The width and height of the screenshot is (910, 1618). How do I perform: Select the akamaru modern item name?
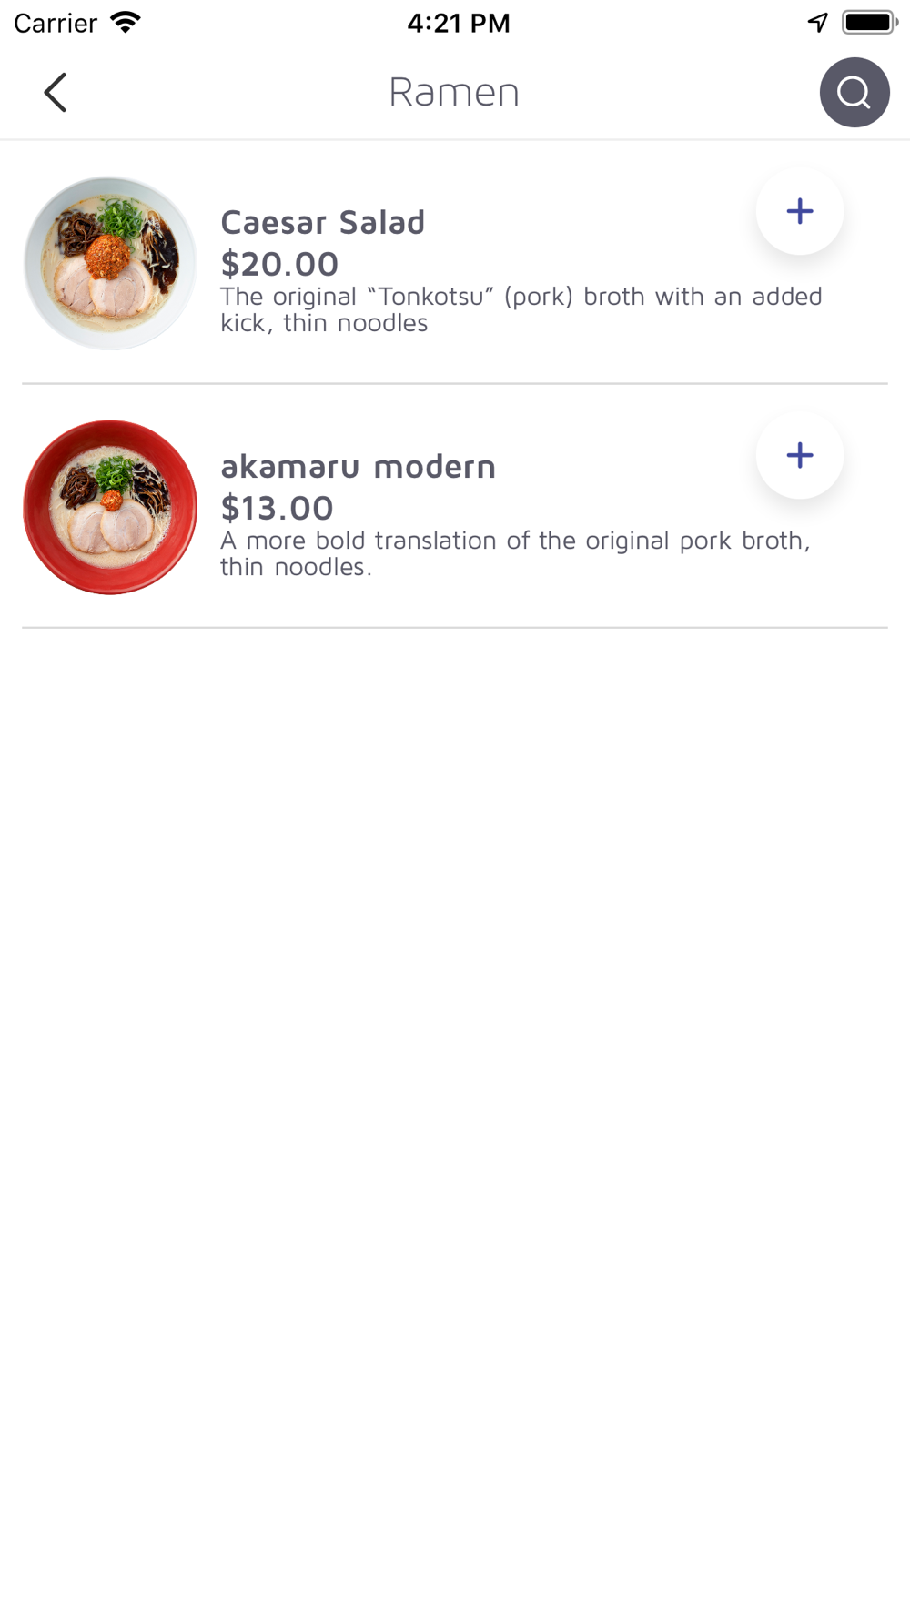pos(358,466)
